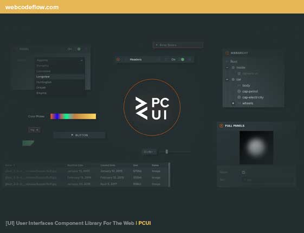
Task: Select the Root item in the hierarchy tree
Action: point(234,62)
